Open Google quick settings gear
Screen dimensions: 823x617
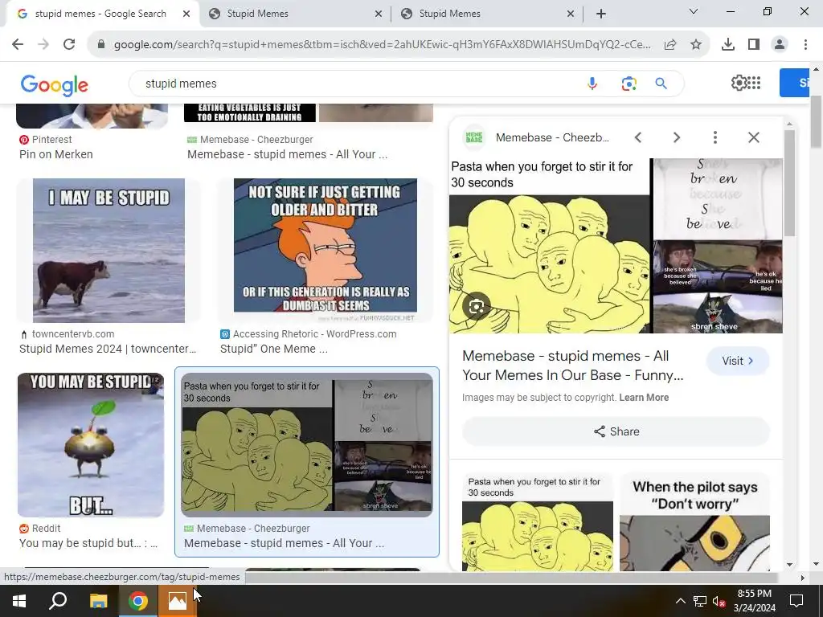(739, 83)
